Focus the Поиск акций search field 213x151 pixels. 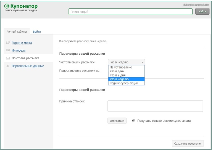pos(130,12)
